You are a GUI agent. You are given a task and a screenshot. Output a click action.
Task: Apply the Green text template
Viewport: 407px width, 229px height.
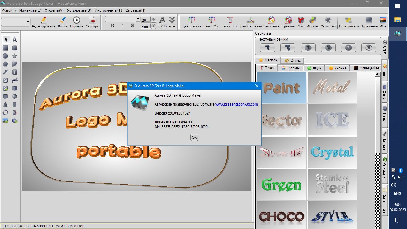click(x=282, y=184)
